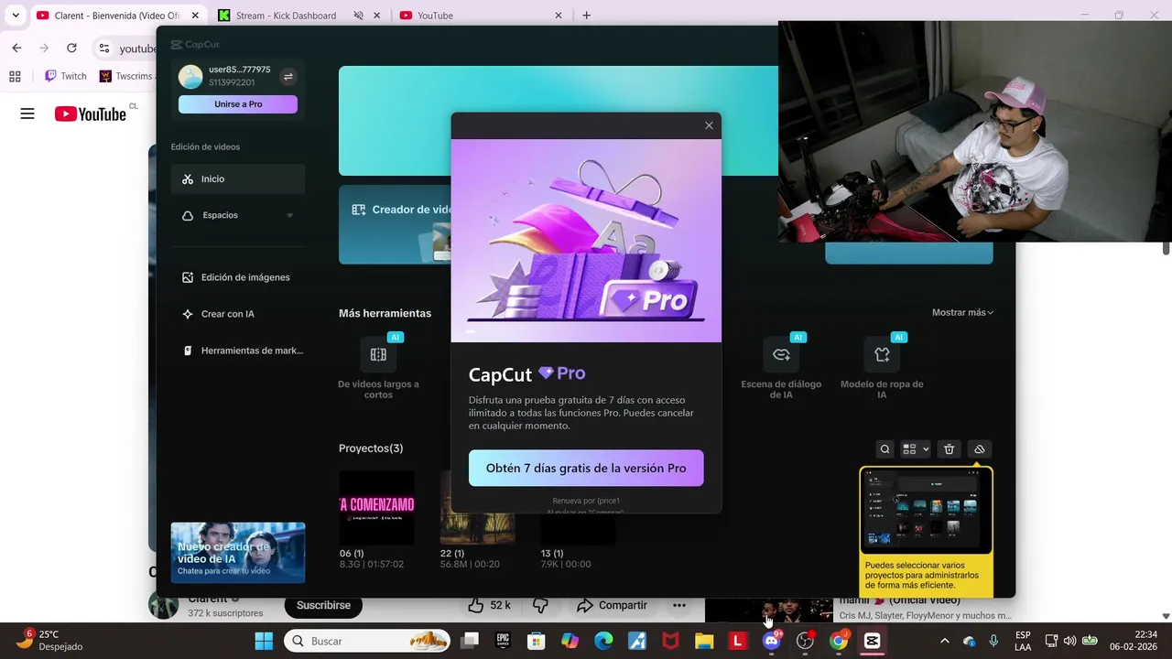
Task: Dislike the YouTube video
Action: pyautogui.click(x=540, y=606)
